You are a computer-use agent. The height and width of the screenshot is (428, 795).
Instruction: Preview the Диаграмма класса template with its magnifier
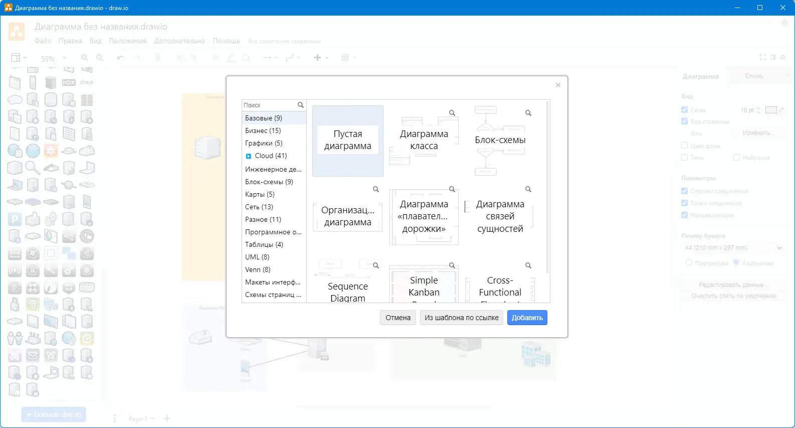click(452, 113)
